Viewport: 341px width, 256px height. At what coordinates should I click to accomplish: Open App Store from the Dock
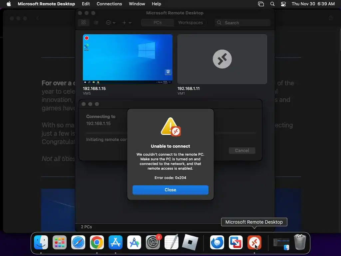pyautogui.click(x=116, y=242)
